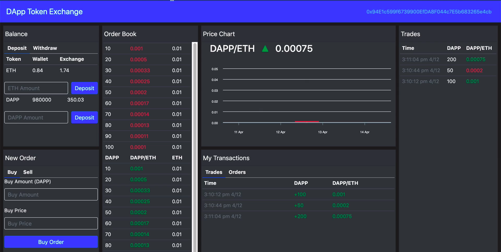
Task: Click into the Buy Price field
Action: click(51, 224)
